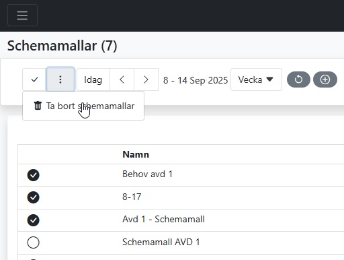Click the Namn column header
This screenshot has height=260, width=344.
(x=136, y=154)
